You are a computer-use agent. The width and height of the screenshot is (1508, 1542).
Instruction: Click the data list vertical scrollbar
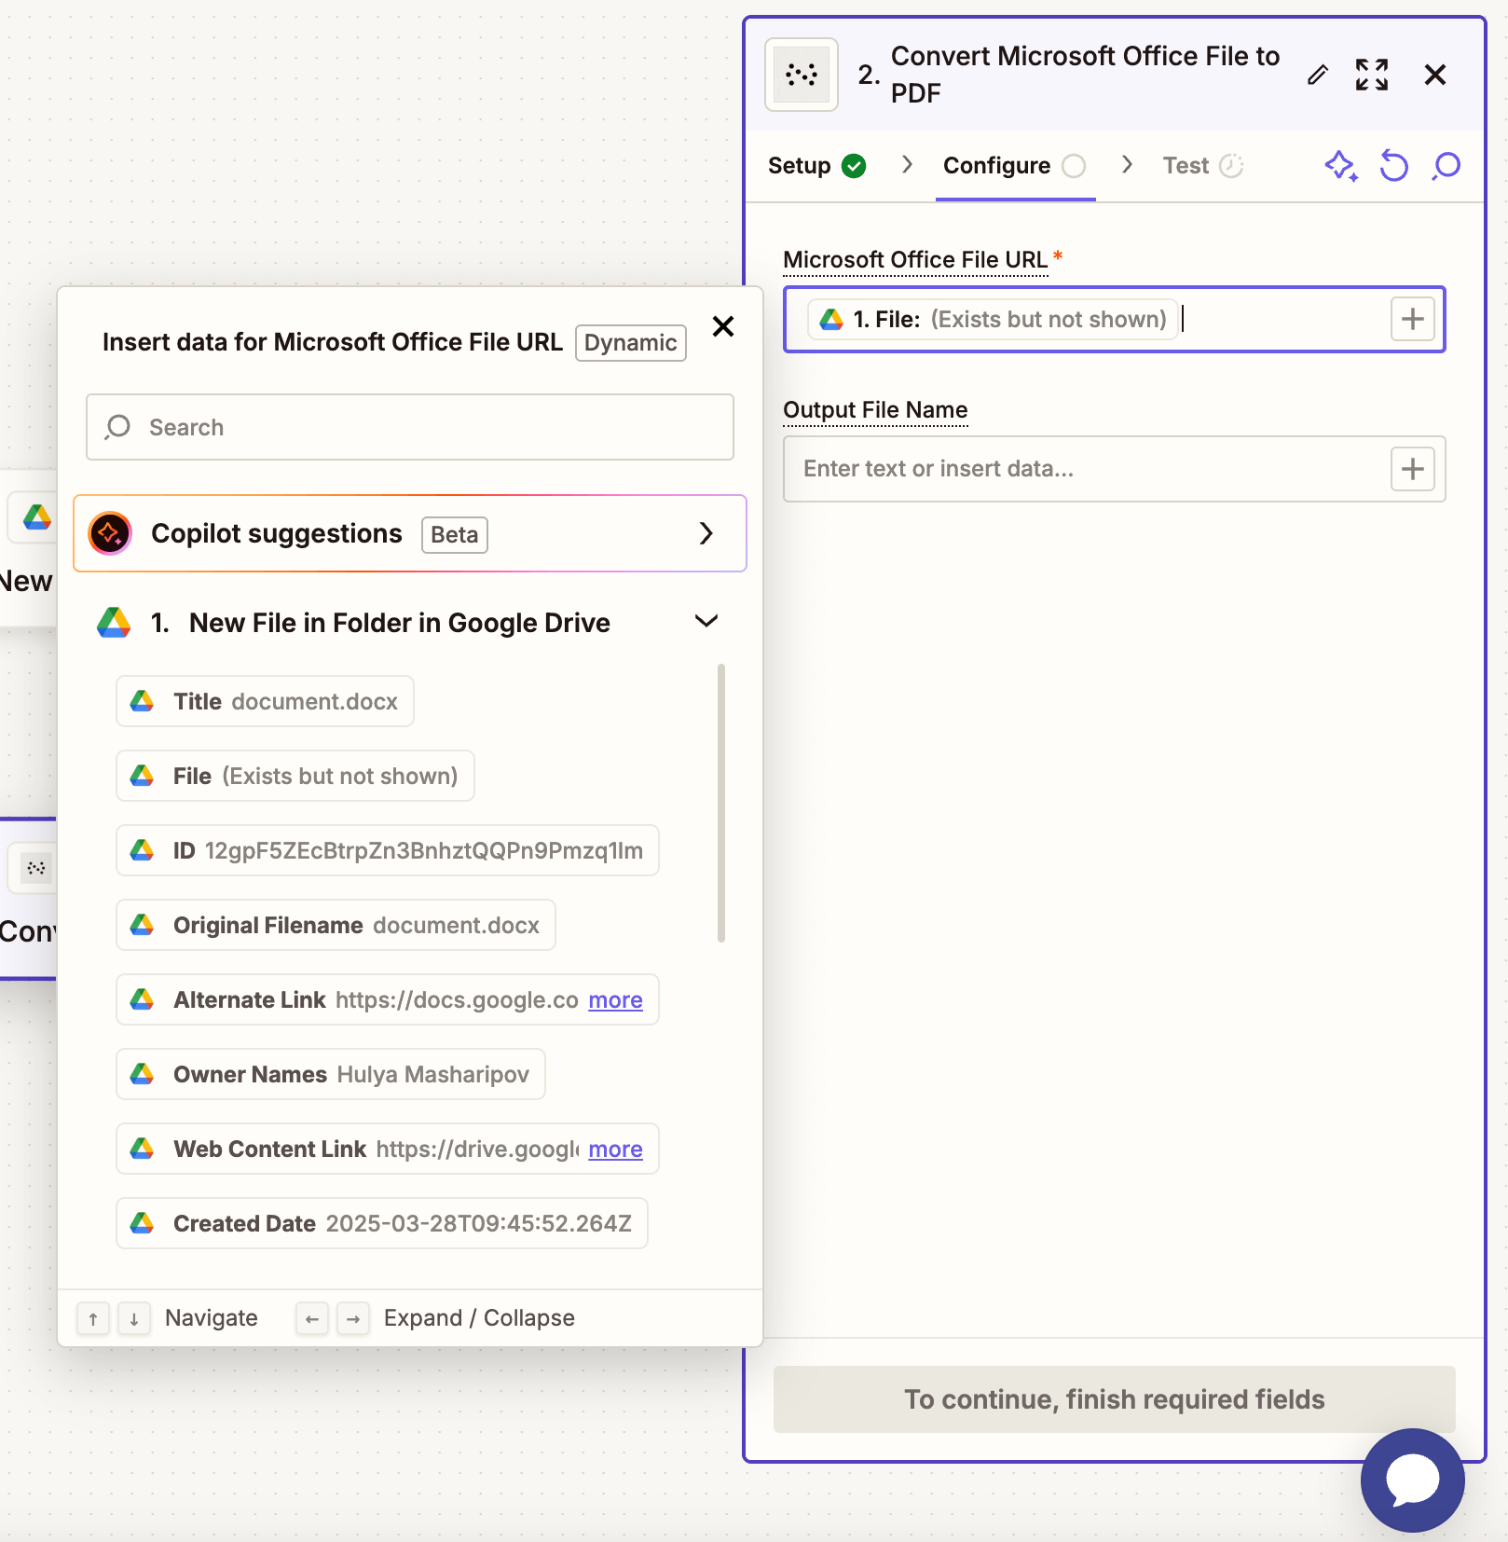click(x=721, y=802)
